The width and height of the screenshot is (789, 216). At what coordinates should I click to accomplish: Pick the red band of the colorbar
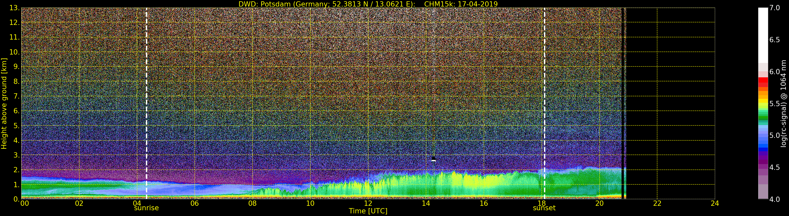pyautogui.click(x=763, y=80)
